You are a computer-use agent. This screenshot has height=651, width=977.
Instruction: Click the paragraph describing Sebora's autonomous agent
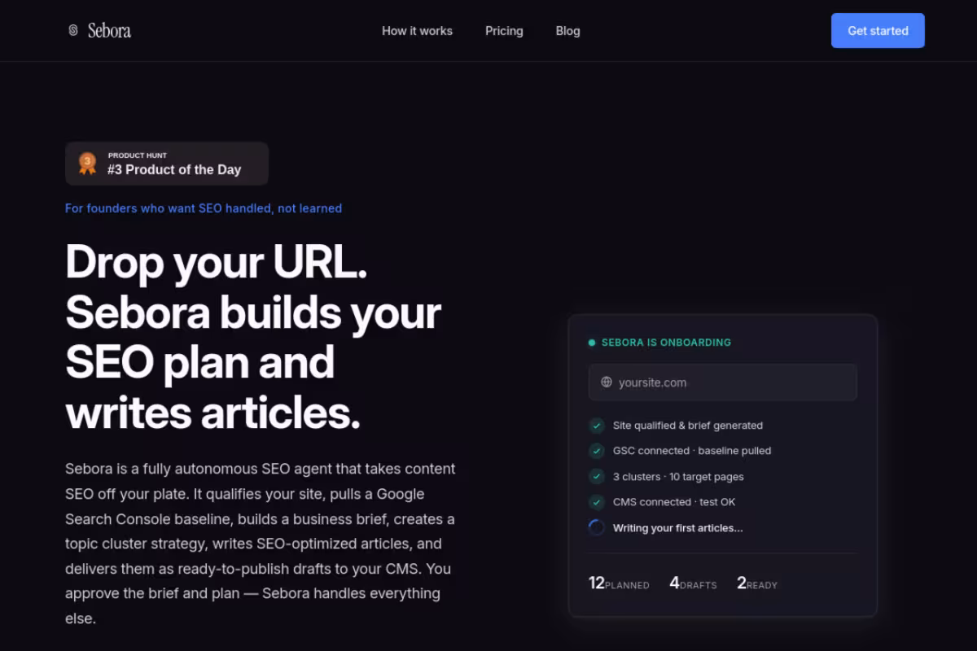point(261,544)
